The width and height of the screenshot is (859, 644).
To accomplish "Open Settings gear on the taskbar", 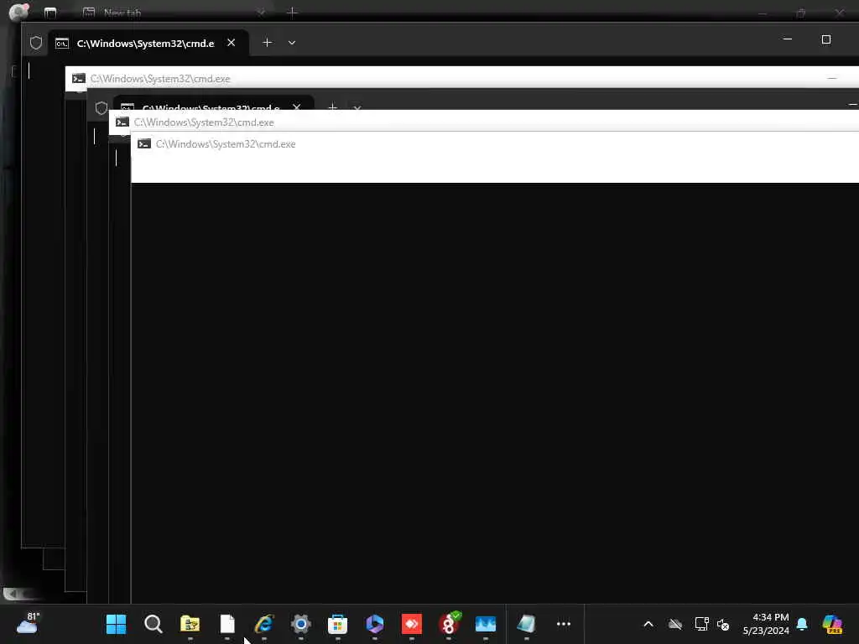I will coord(301,624).
